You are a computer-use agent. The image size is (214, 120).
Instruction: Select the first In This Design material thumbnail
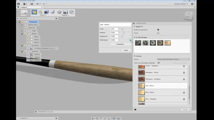(138, 43)
